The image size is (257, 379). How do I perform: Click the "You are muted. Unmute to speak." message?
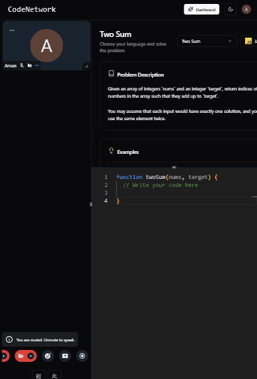point(46,340)
